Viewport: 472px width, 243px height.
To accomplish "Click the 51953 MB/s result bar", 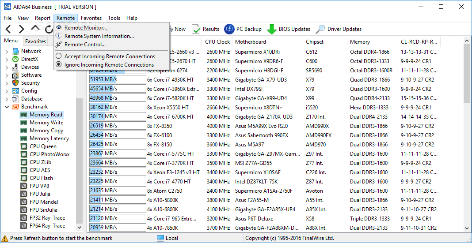I will (118, 79).
